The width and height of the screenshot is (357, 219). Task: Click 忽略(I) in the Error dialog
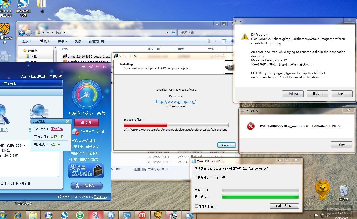point(342,94)
